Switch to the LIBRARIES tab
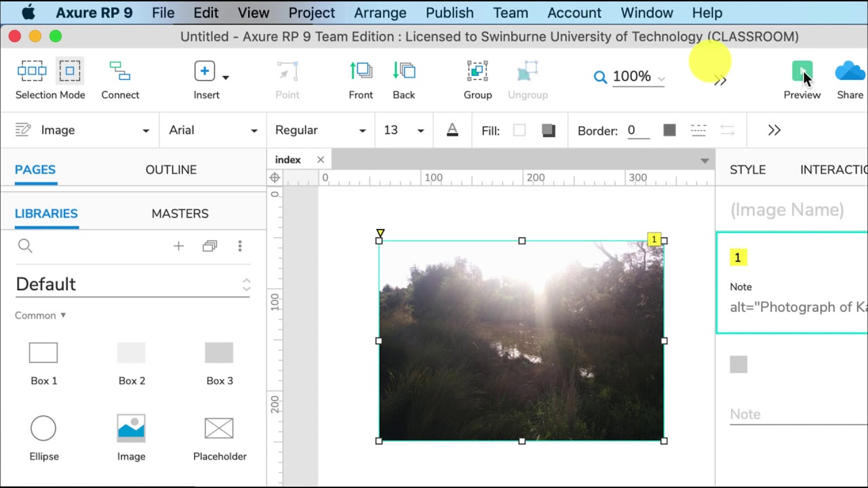Viewport: 868px width, 488px height. pyautogui.click(x=46, y=213)
